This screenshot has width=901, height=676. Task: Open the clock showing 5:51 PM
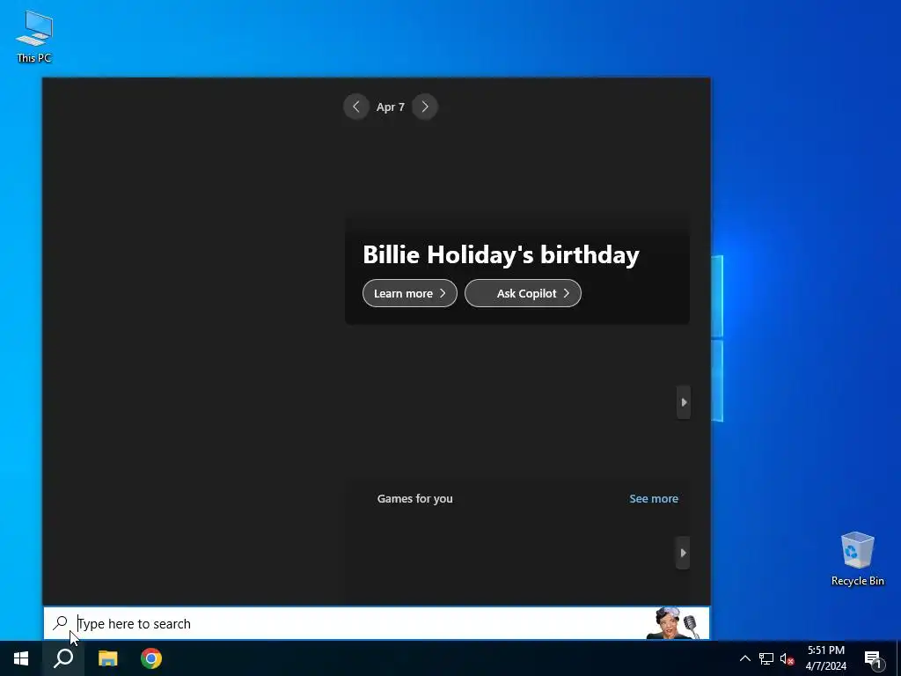(x=825, y=658)
